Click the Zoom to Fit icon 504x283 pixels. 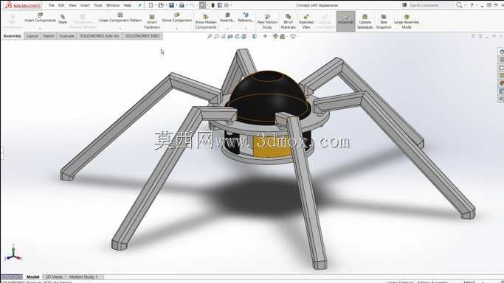point(210,37)
